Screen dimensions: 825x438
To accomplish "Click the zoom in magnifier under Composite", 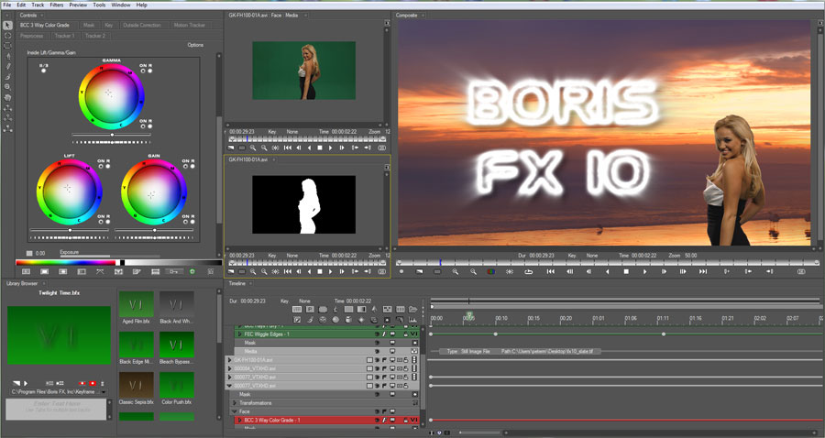I will coord(455,272).
